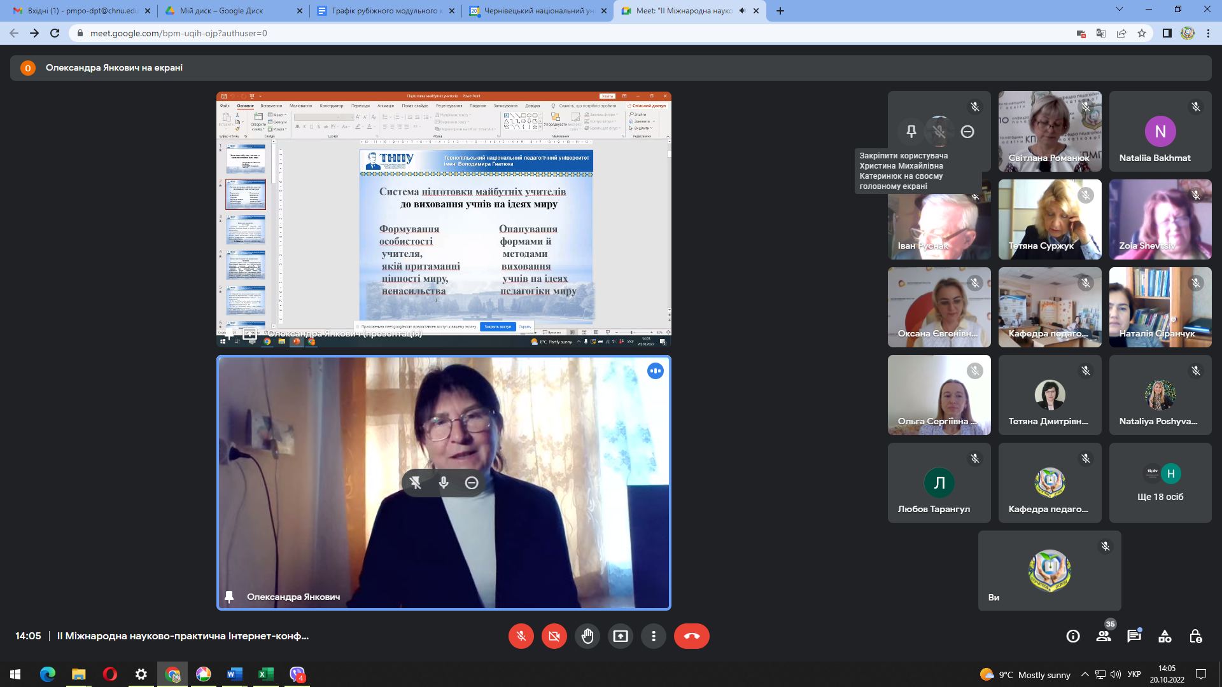
Task: Select slide 3 thumbnail in shared PowerPoint
Action: pyautogui.click(x=245, y=230)
